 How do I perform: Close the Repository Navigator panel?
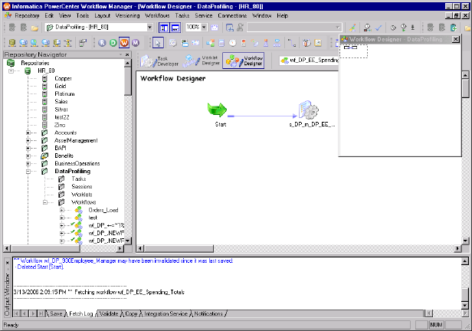[x=127, y=54]
